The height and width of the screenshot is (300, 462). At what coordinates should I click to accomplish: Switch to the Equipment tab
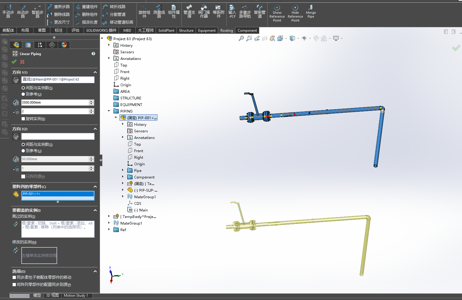(207, 30)
